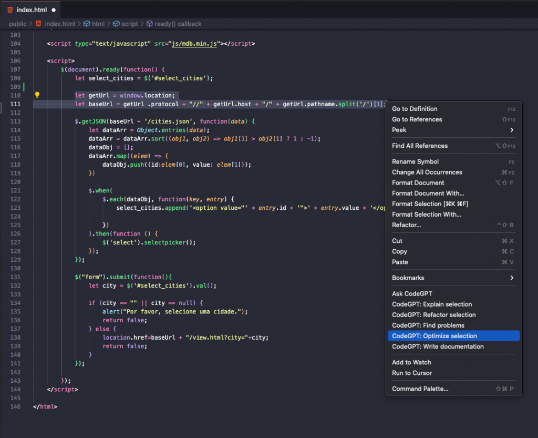
Task: Click the closing </html> tag
Action: 45,407
